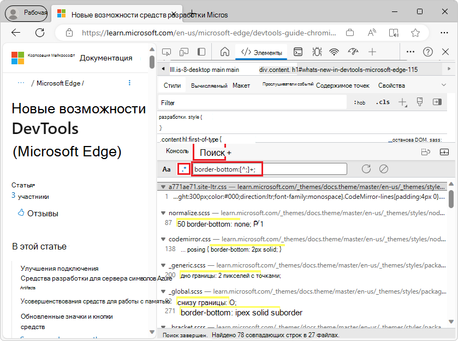Add this page to favorites
The height and width of the screenshot is (341, 458).
pos(415,33)
